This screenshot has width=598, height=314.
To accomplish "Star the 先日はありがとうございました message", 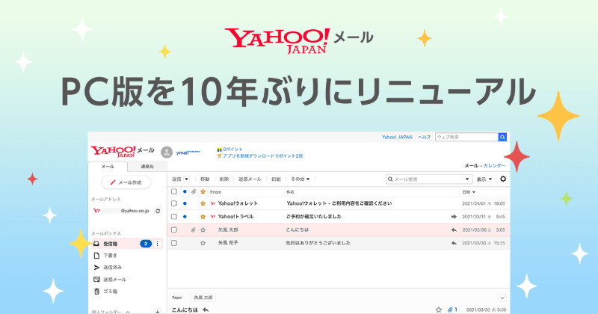I will click(203, 243).
